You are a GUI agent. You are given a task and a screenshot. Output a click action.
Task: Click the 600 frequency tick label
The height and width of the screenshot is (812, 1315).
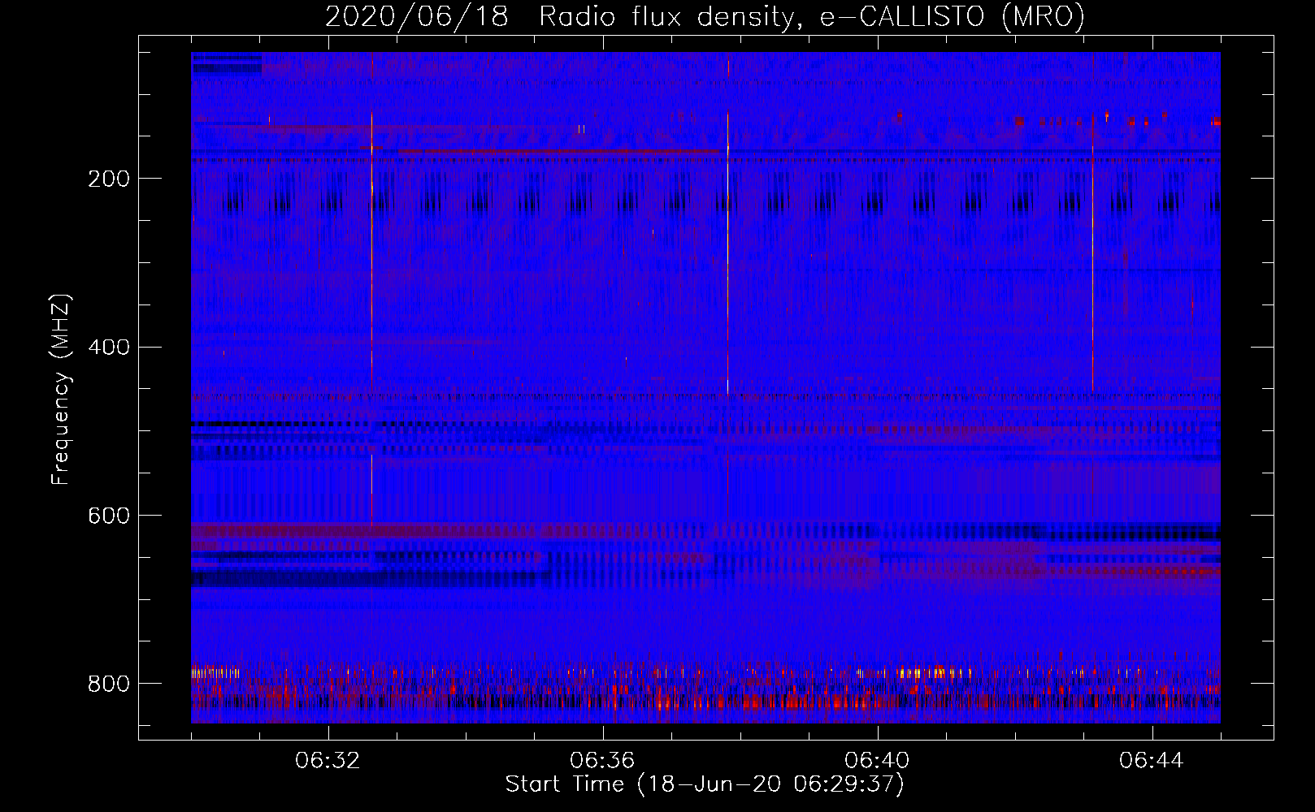[109, 516]
